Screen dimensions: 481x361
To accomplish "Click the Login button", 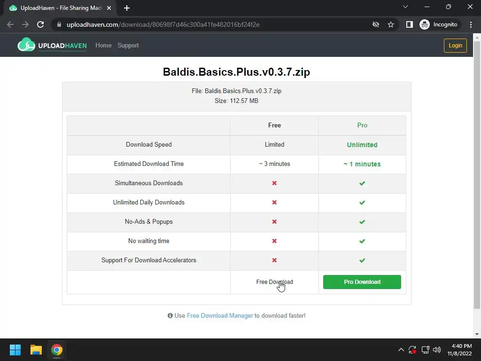I will 455,46.
